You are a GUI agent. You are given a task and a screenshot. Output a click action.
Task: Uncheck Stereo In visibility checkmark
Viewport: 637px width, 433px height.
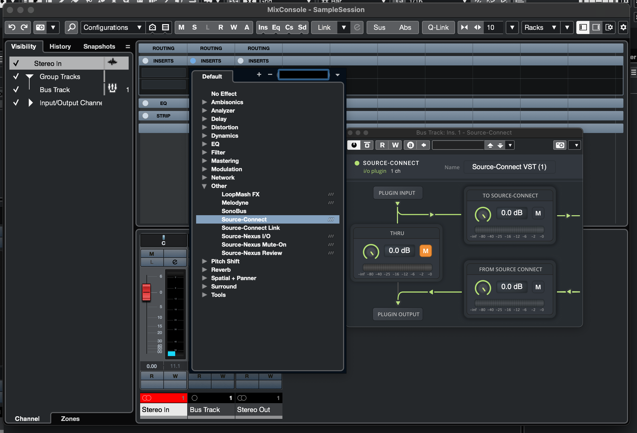tap(16, 63)
